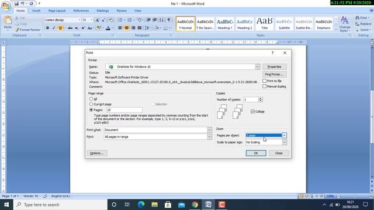The width and height of the screenshot is (374, 210).
Task: Expand the Pages per sheet dropdown
Action: click(x=285, y=135)
